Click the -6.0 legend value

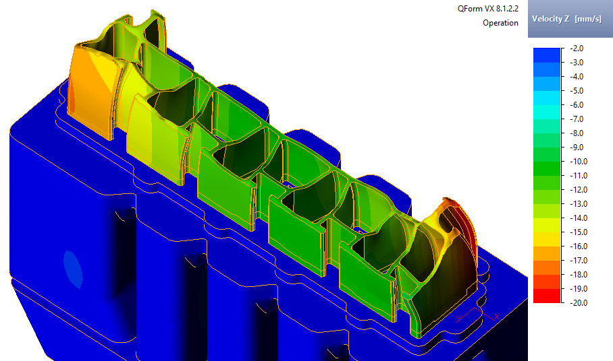[577, 105]
